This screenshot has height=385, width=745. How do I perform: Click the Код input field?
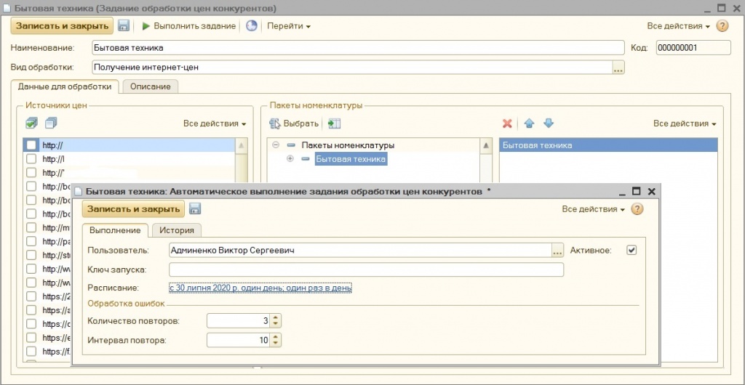693,47
